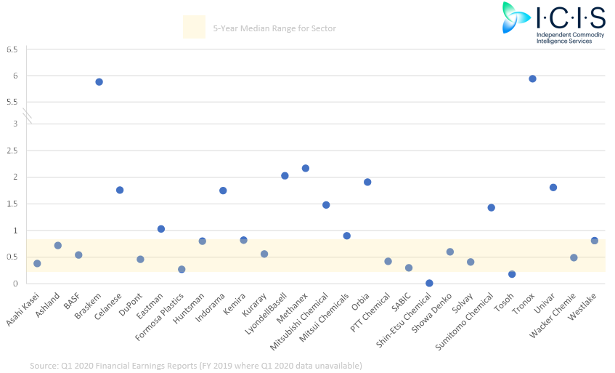The height and width of the screenshot is (373, 615).
Task: Select the Tosoh data point
Action: [512, 274]
